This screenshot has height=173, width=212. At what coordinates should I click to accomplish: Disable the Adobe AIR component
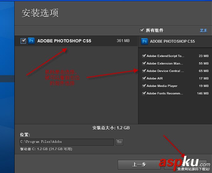pos(144,79)
